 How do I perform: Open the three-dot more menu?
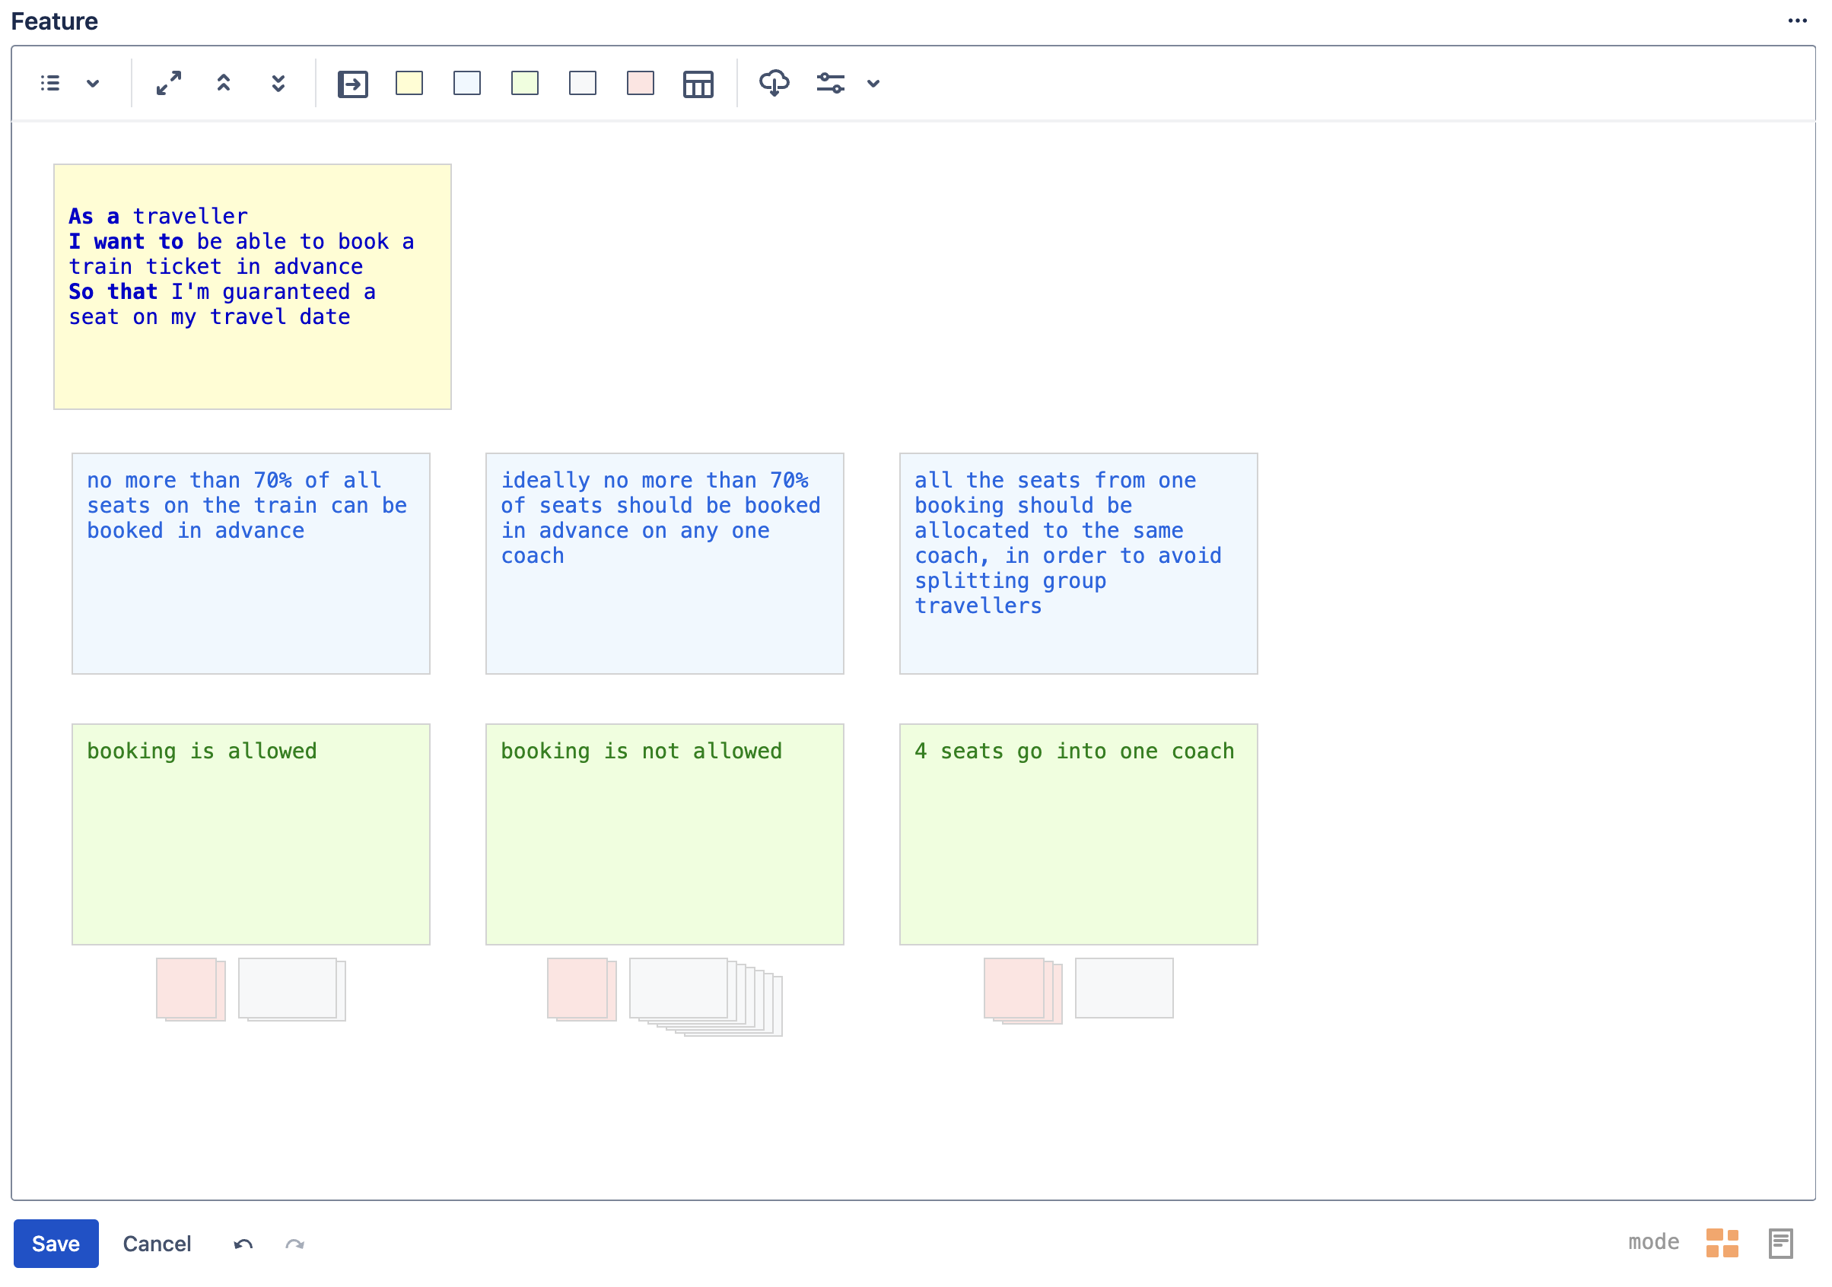click(1798, 21)
